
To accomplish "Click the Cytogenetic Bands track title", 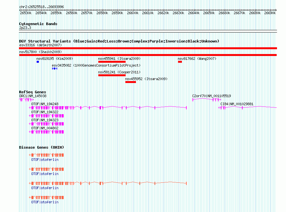I will [x=38, y=24].
